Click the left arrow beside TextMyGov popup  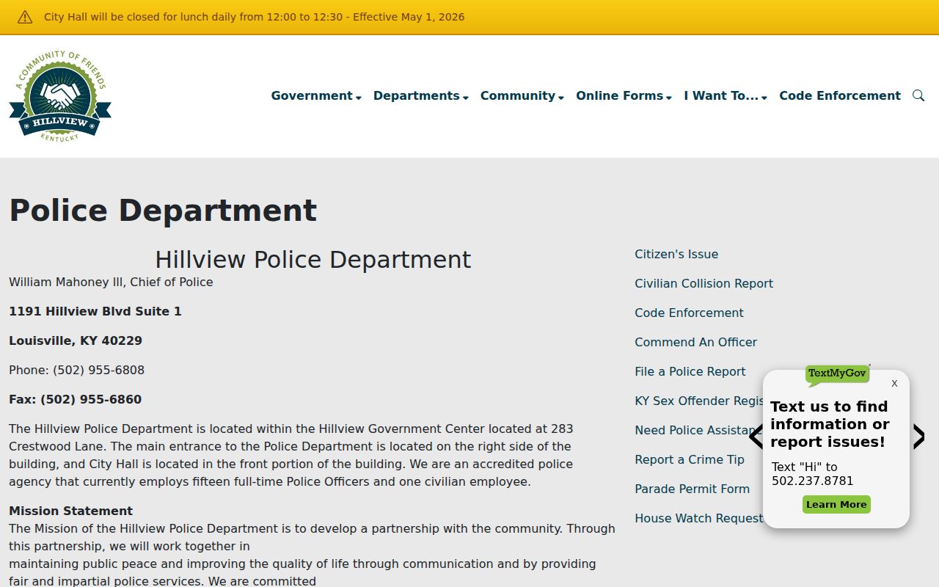(x=756, y=437)
